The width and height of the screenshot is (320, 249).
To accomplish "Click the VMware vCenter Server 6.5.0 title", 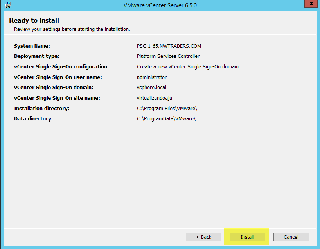I will 160,5.
